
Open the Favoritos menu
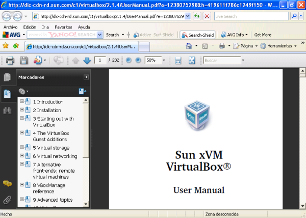pyautogui.click(x=63, y=26)
